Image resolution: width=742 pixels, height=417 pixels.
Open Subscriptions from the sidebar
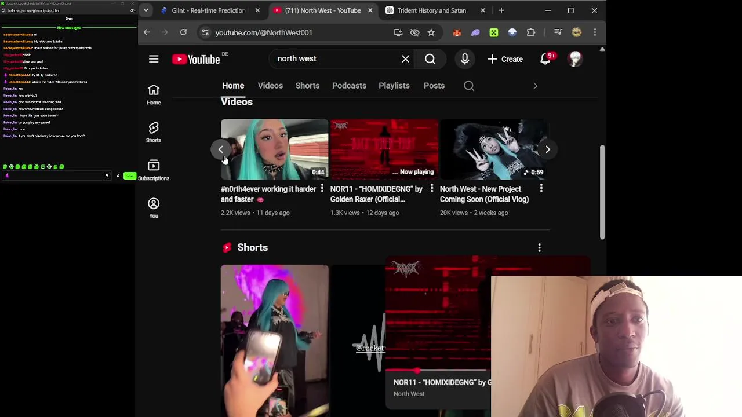pyautogui.click(x=154, y=170)
